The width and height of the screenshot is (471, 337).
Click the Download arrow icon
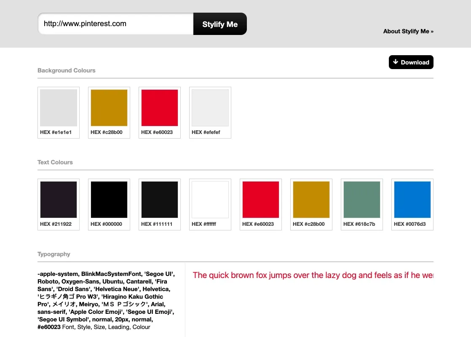tap(395, 62)
